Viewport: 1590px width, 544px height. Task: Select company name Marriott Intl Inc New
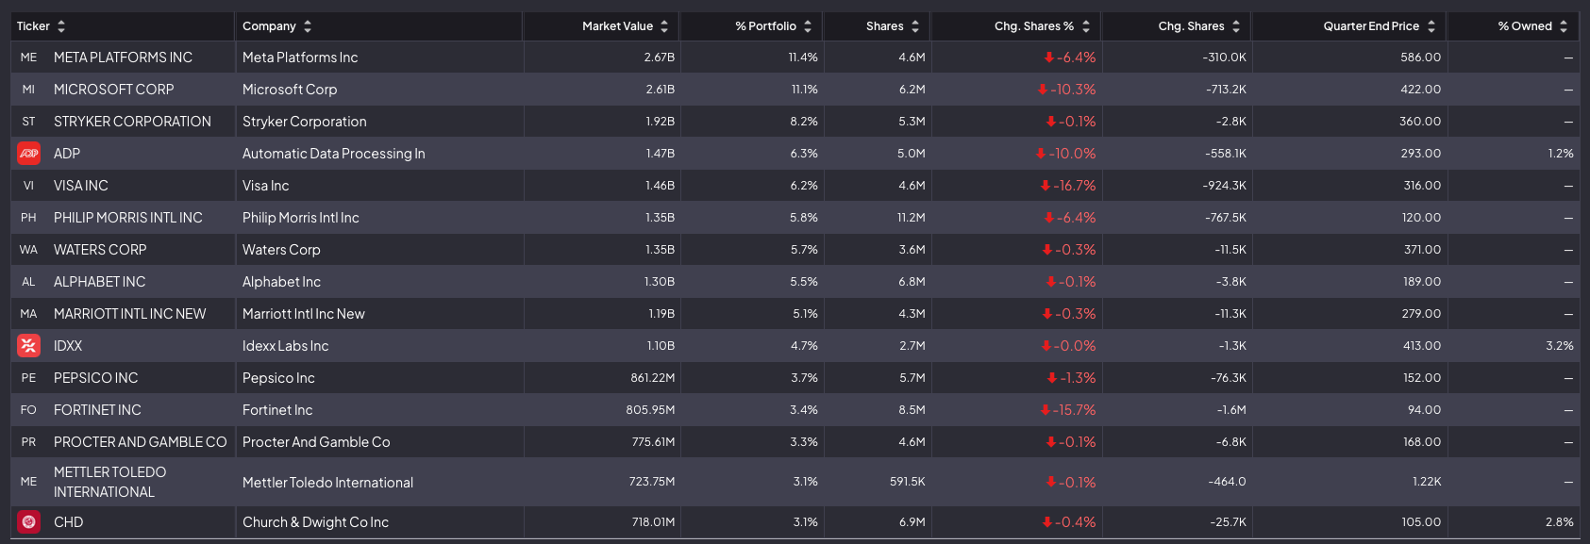point(304,314)
